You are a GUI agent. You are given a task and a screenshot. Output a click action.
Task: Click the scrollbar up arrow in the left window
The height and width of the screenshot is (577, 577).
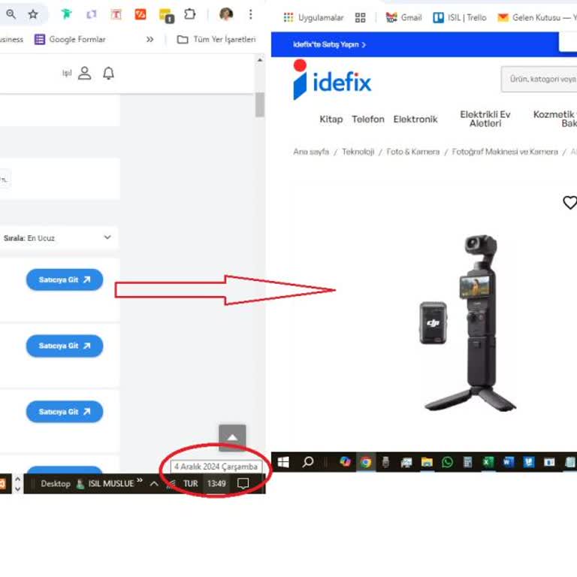[260, 60]
